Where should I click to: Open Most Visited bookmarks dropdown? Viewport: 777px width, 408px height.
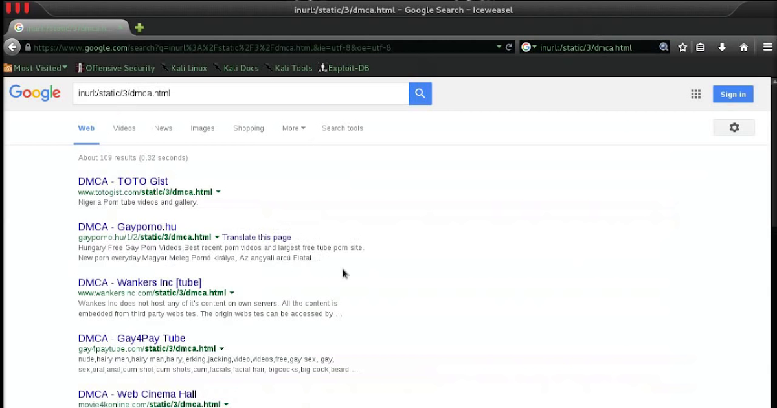coord(36,68)
